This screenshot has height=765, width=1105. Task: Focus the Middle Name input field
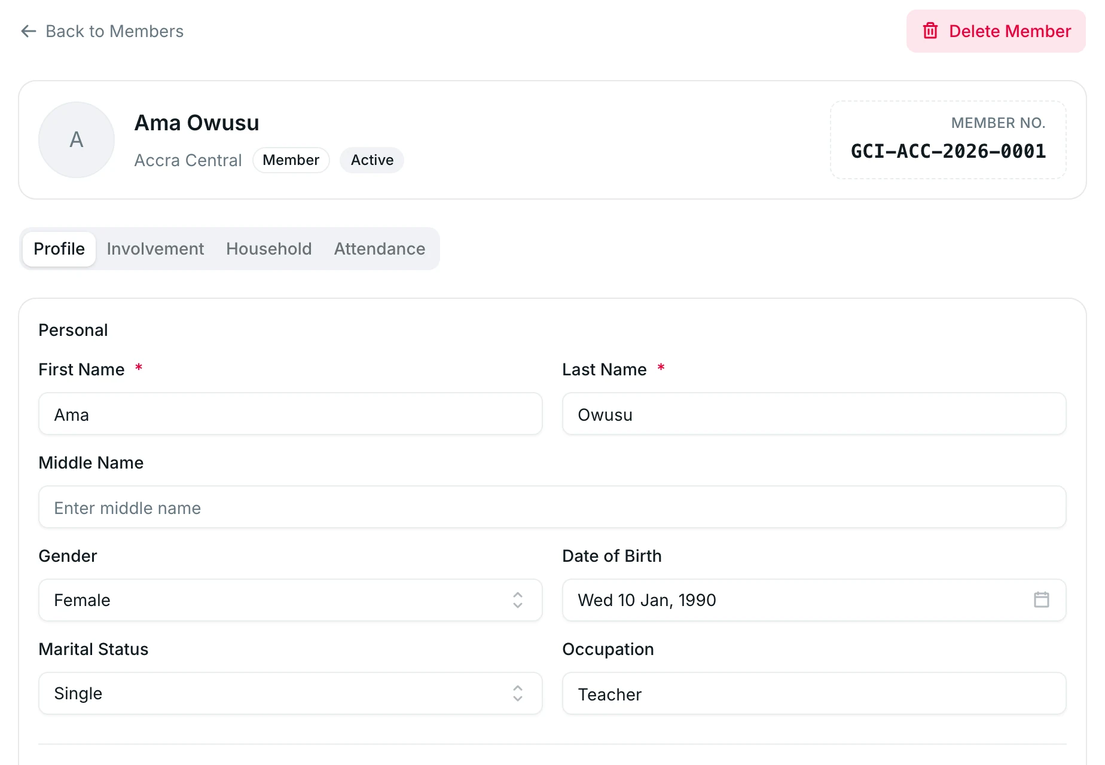[x=552, y=507]
